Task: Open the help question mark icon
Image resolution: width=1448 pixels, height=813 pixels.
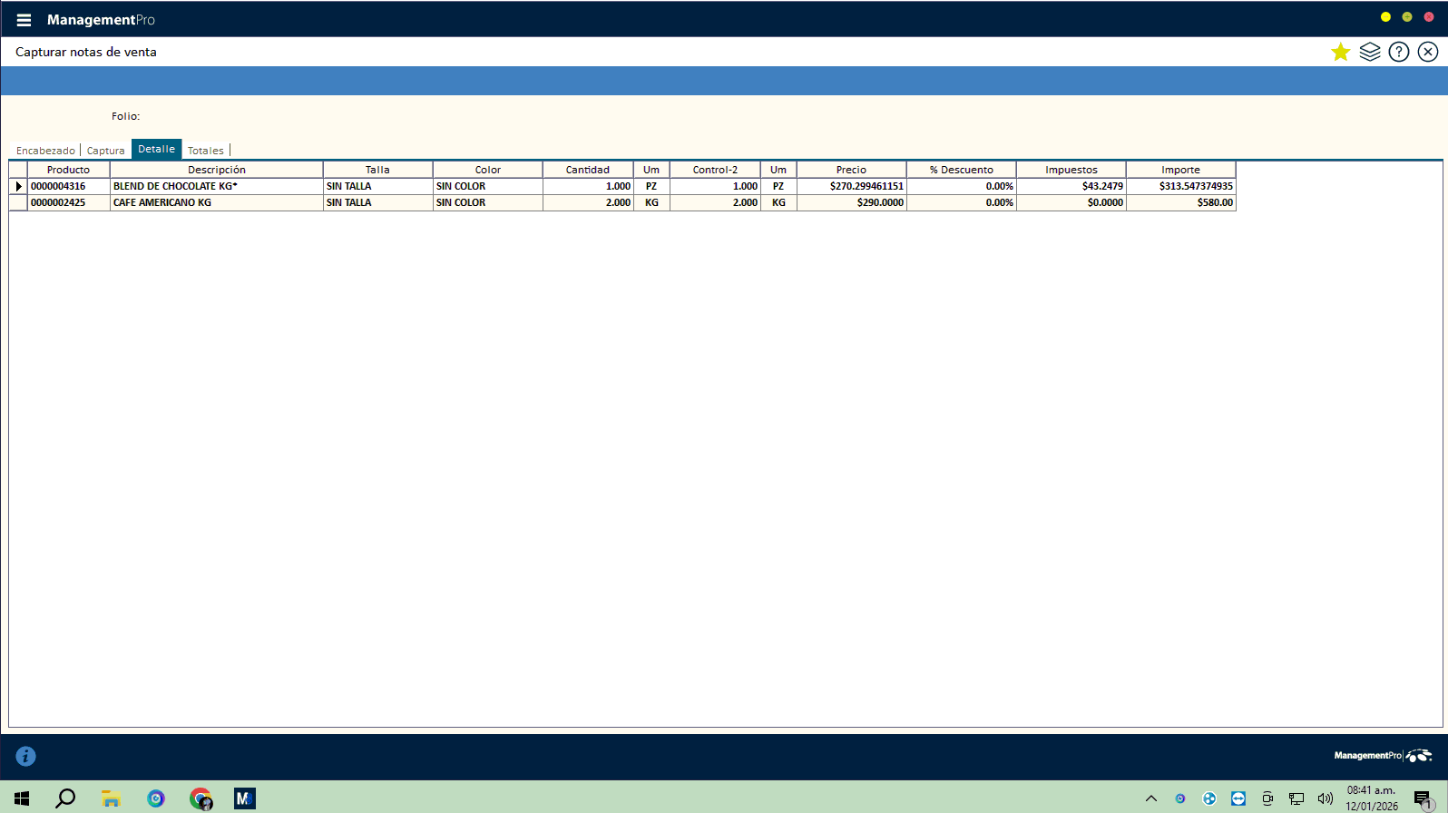Action: (1399, 53)
